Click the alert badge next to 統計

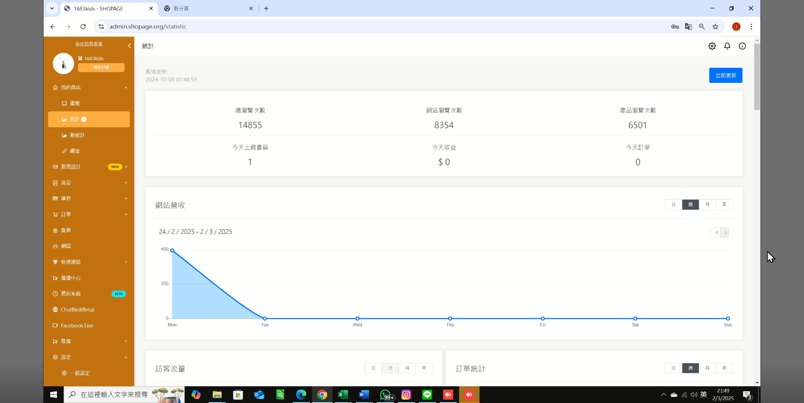[x=84, y=119]
